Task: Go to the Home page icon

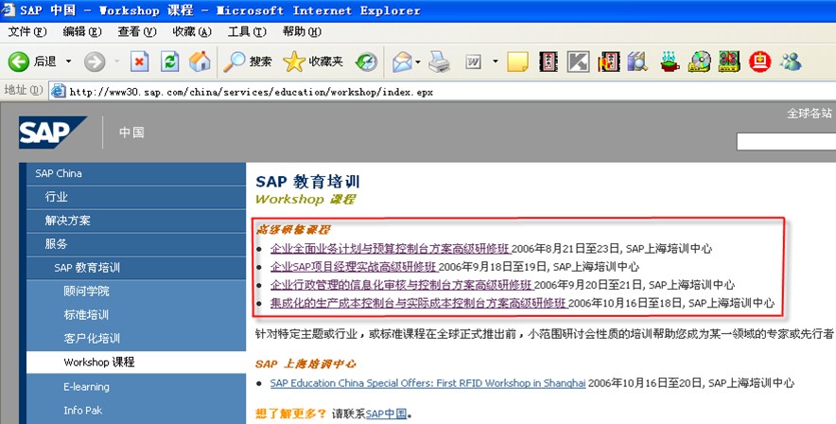Action: tap(200, 62)
